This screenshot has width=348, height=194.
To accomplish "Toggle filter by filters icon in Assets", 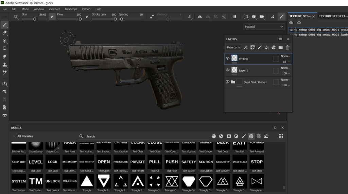I will click(x=236, y=136).
